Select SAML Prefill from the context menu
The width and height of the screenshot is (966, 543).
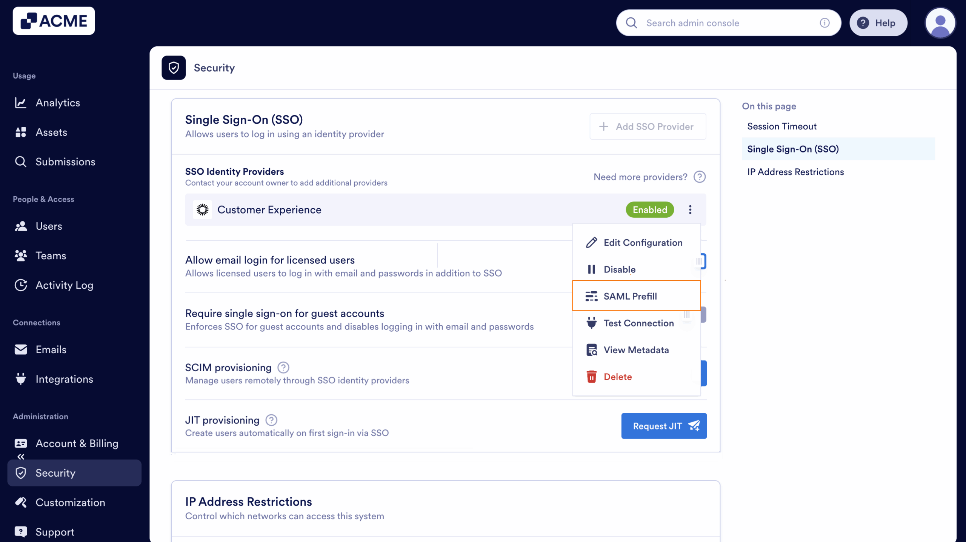[630, 296]
